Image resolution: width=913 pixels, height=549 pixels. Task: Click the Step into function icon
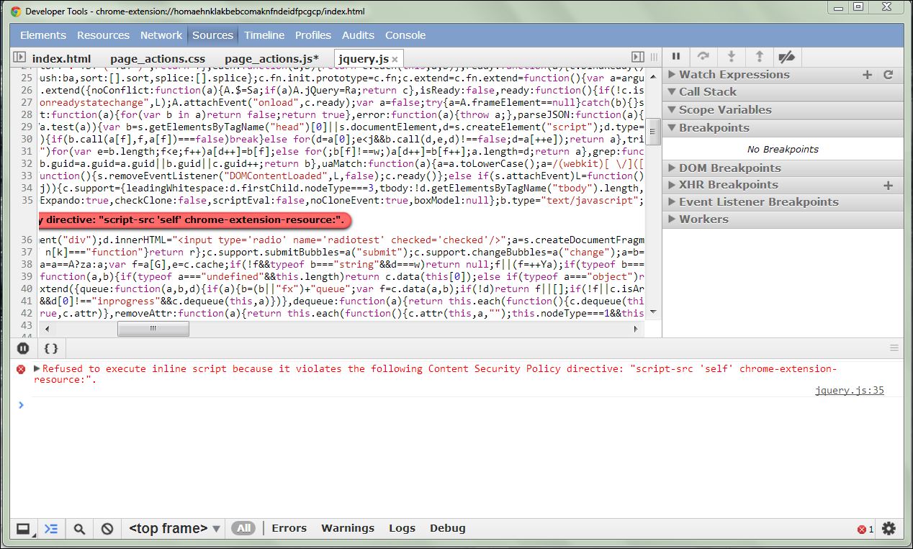(x=732, y=57)
